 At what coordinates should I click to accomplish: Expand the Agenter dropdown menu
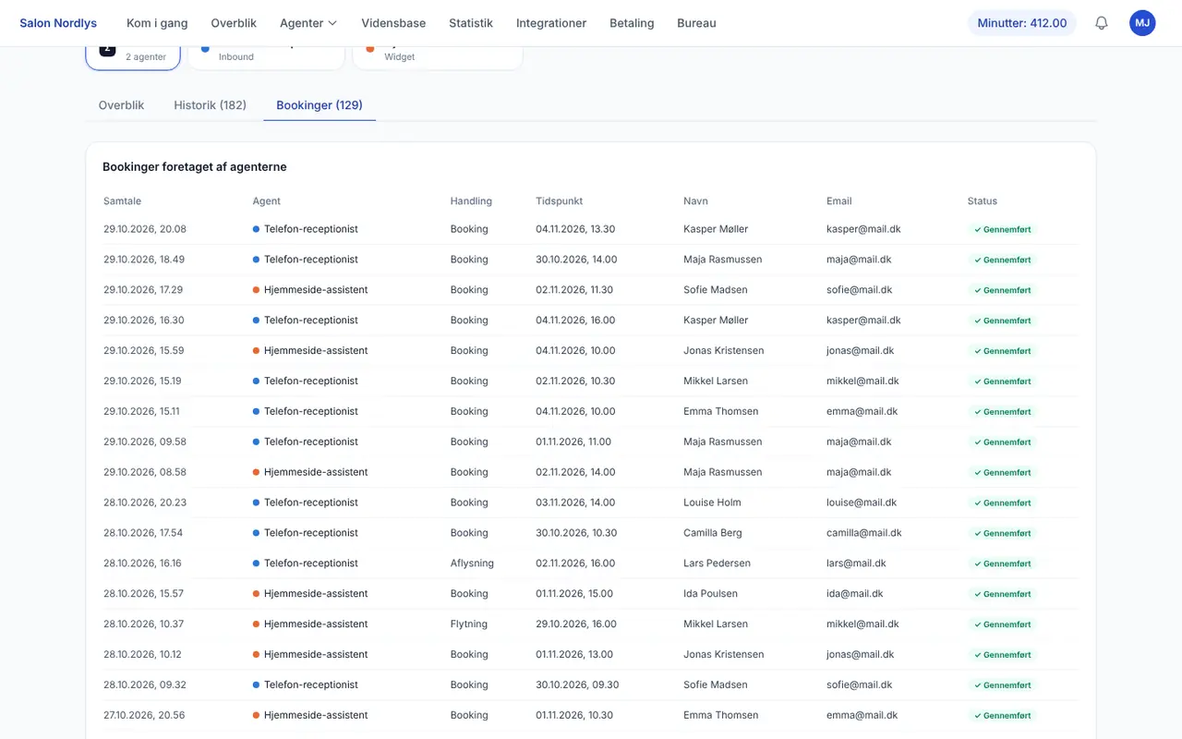(308, 23)
